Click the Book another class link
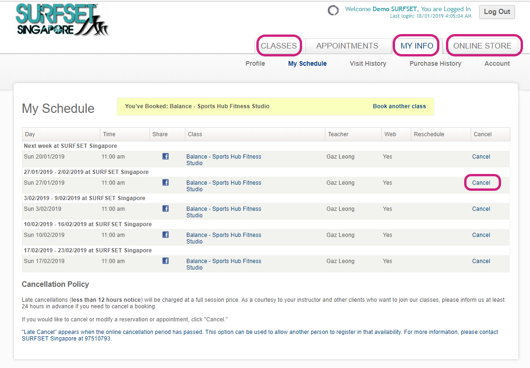Viewport: 530px width, 368px height. [x=399, y=106]
